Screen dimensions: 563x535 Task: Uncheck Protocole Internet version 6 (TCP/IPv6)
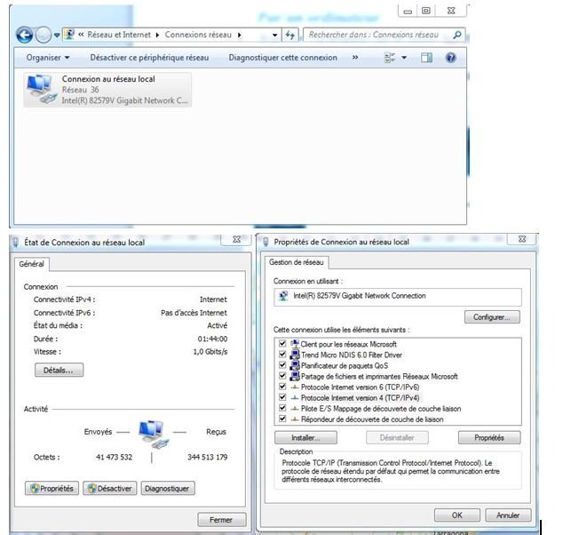pyautogui.click(x=282, y=387)
